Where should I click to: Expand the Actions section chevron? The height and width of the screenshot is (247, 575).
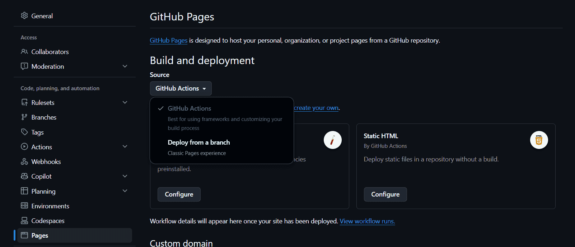[x=125, y=146]
